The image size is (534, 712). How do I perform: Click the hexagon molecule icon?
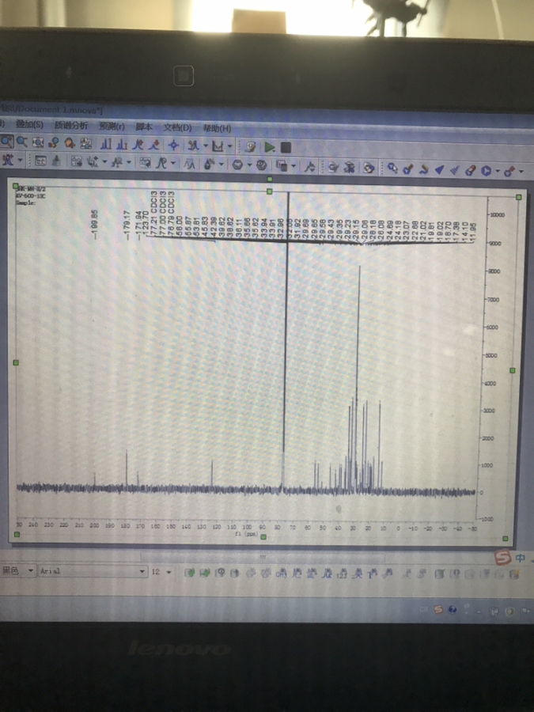[x=237, y=165]
